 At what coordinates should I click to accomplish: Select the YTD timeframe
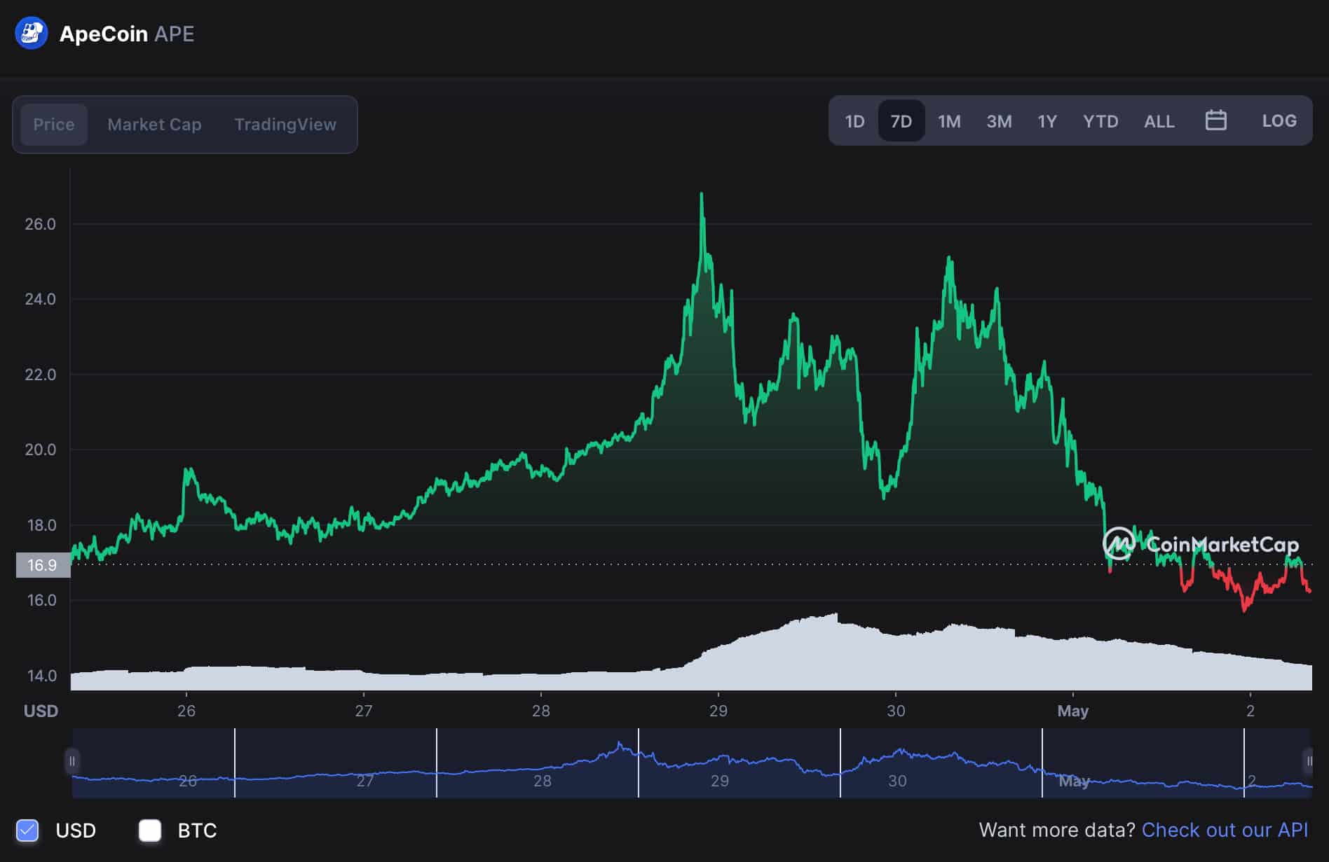[x=1100, y=120]
